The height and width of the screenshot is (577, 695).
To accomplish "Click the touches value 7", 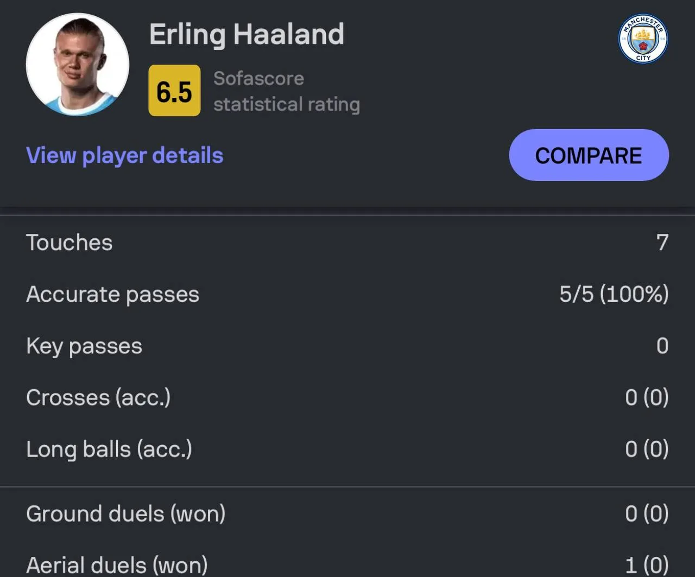I will [662, 243].
